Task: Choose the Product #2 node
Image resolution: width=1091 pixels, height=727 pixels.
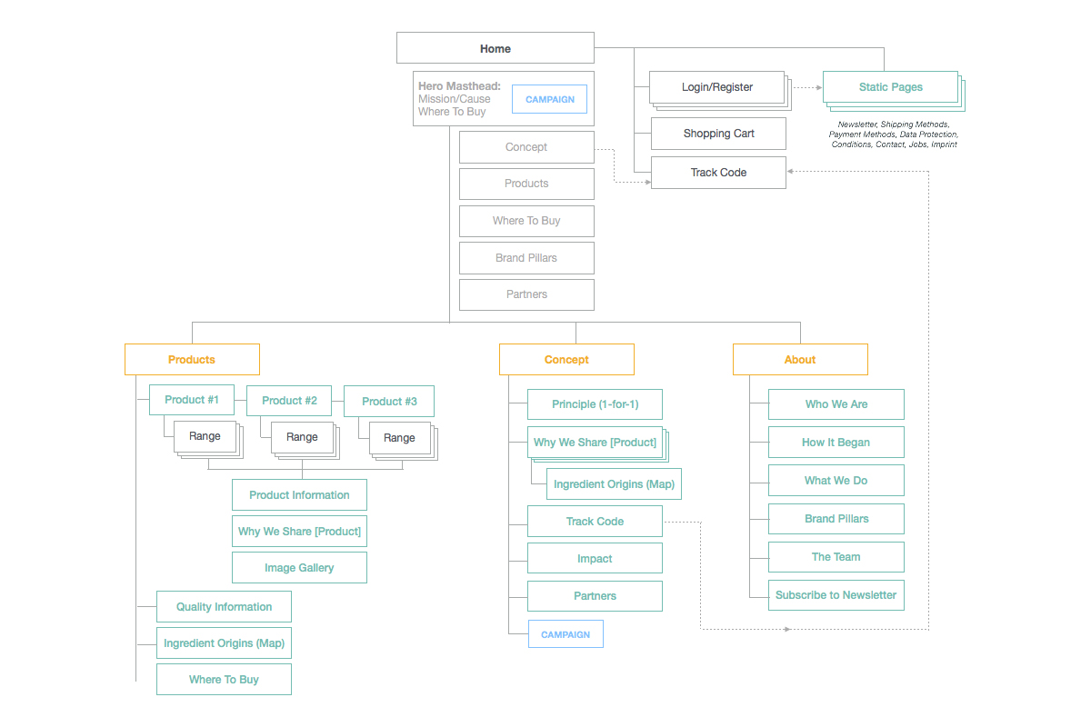Action: 289,401
